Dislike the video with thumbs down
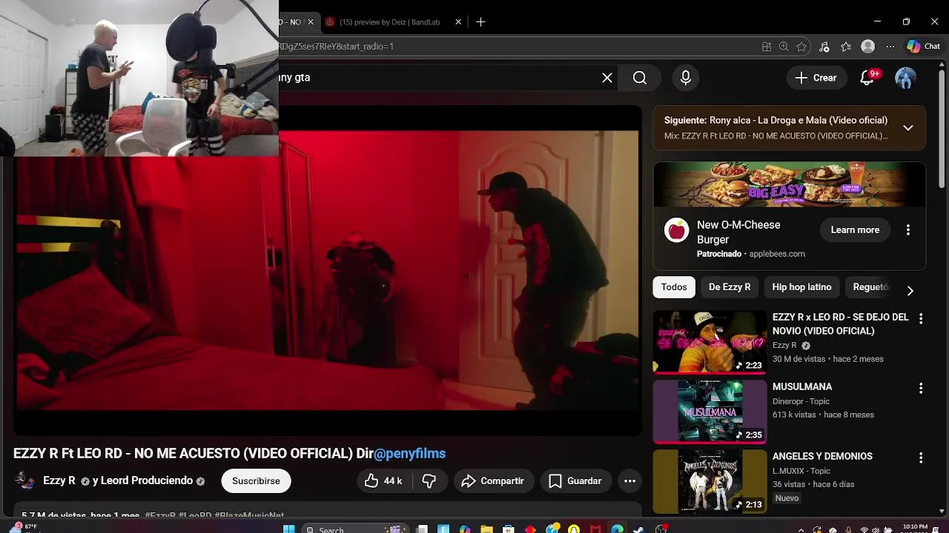This screenshot has height=533, width=949. click(429, 481)
